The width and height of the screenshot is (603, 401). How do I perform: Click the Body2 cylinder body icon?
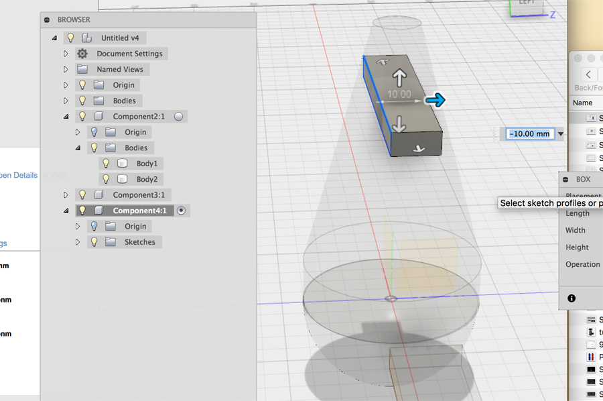[x=123, y=179]
